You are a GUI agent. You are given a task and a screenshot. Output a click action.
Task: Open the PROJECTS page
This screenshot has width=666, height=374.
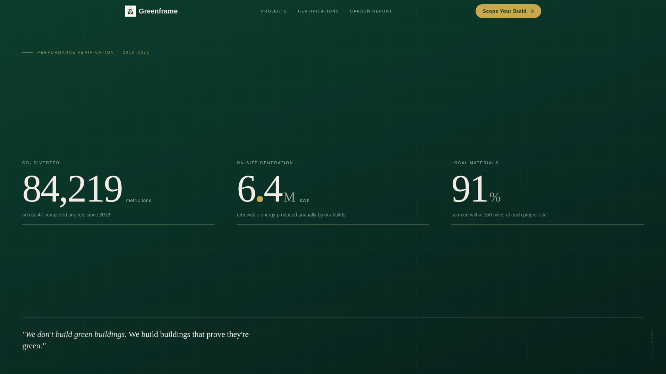[x=274, y=11]
